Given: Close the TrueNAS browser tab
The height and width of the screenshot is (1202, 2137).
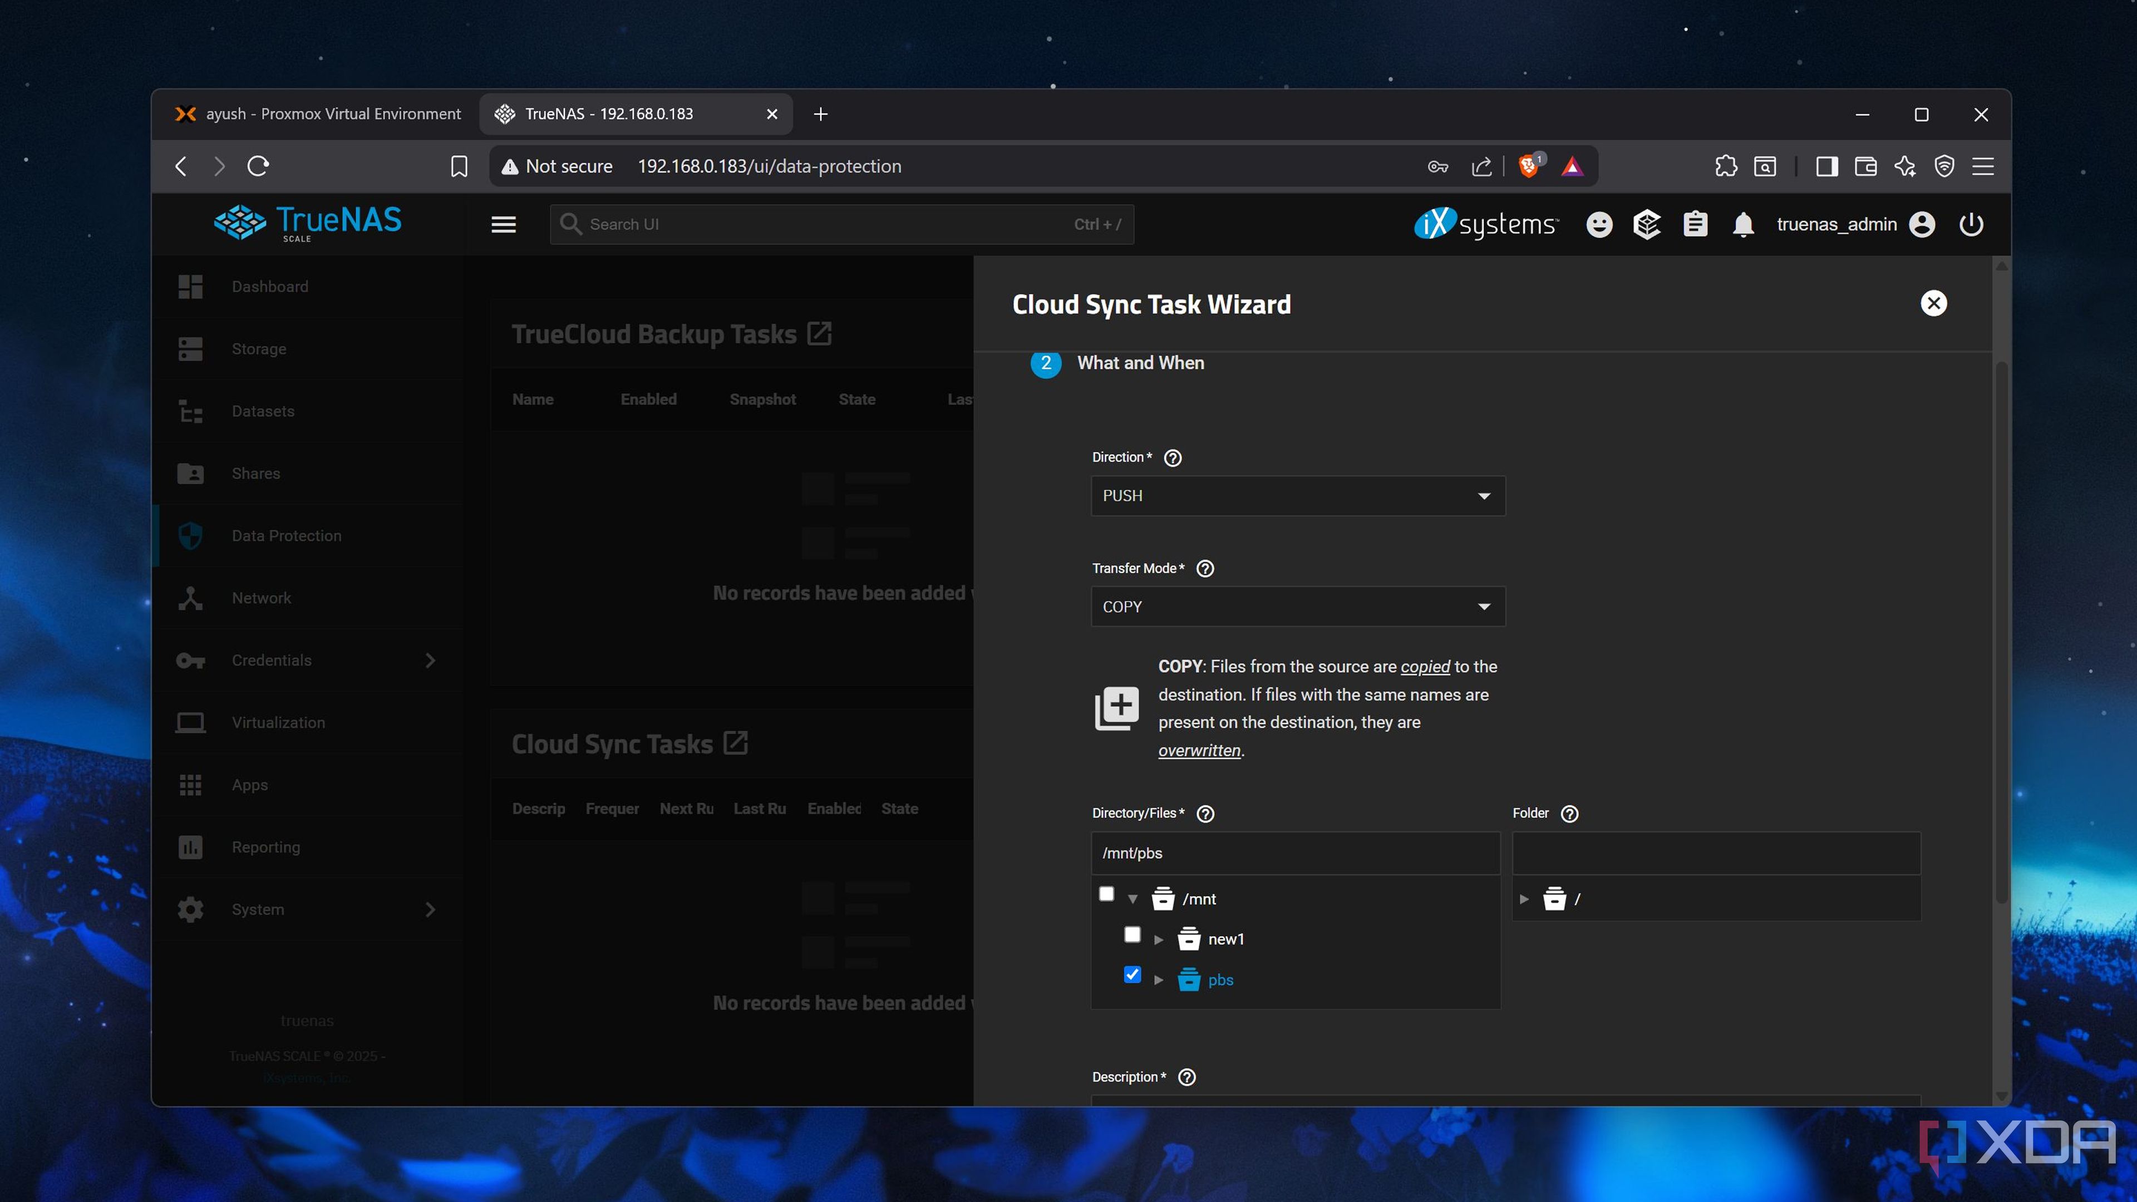Looking at the screenshot, I should click(771, 114).
